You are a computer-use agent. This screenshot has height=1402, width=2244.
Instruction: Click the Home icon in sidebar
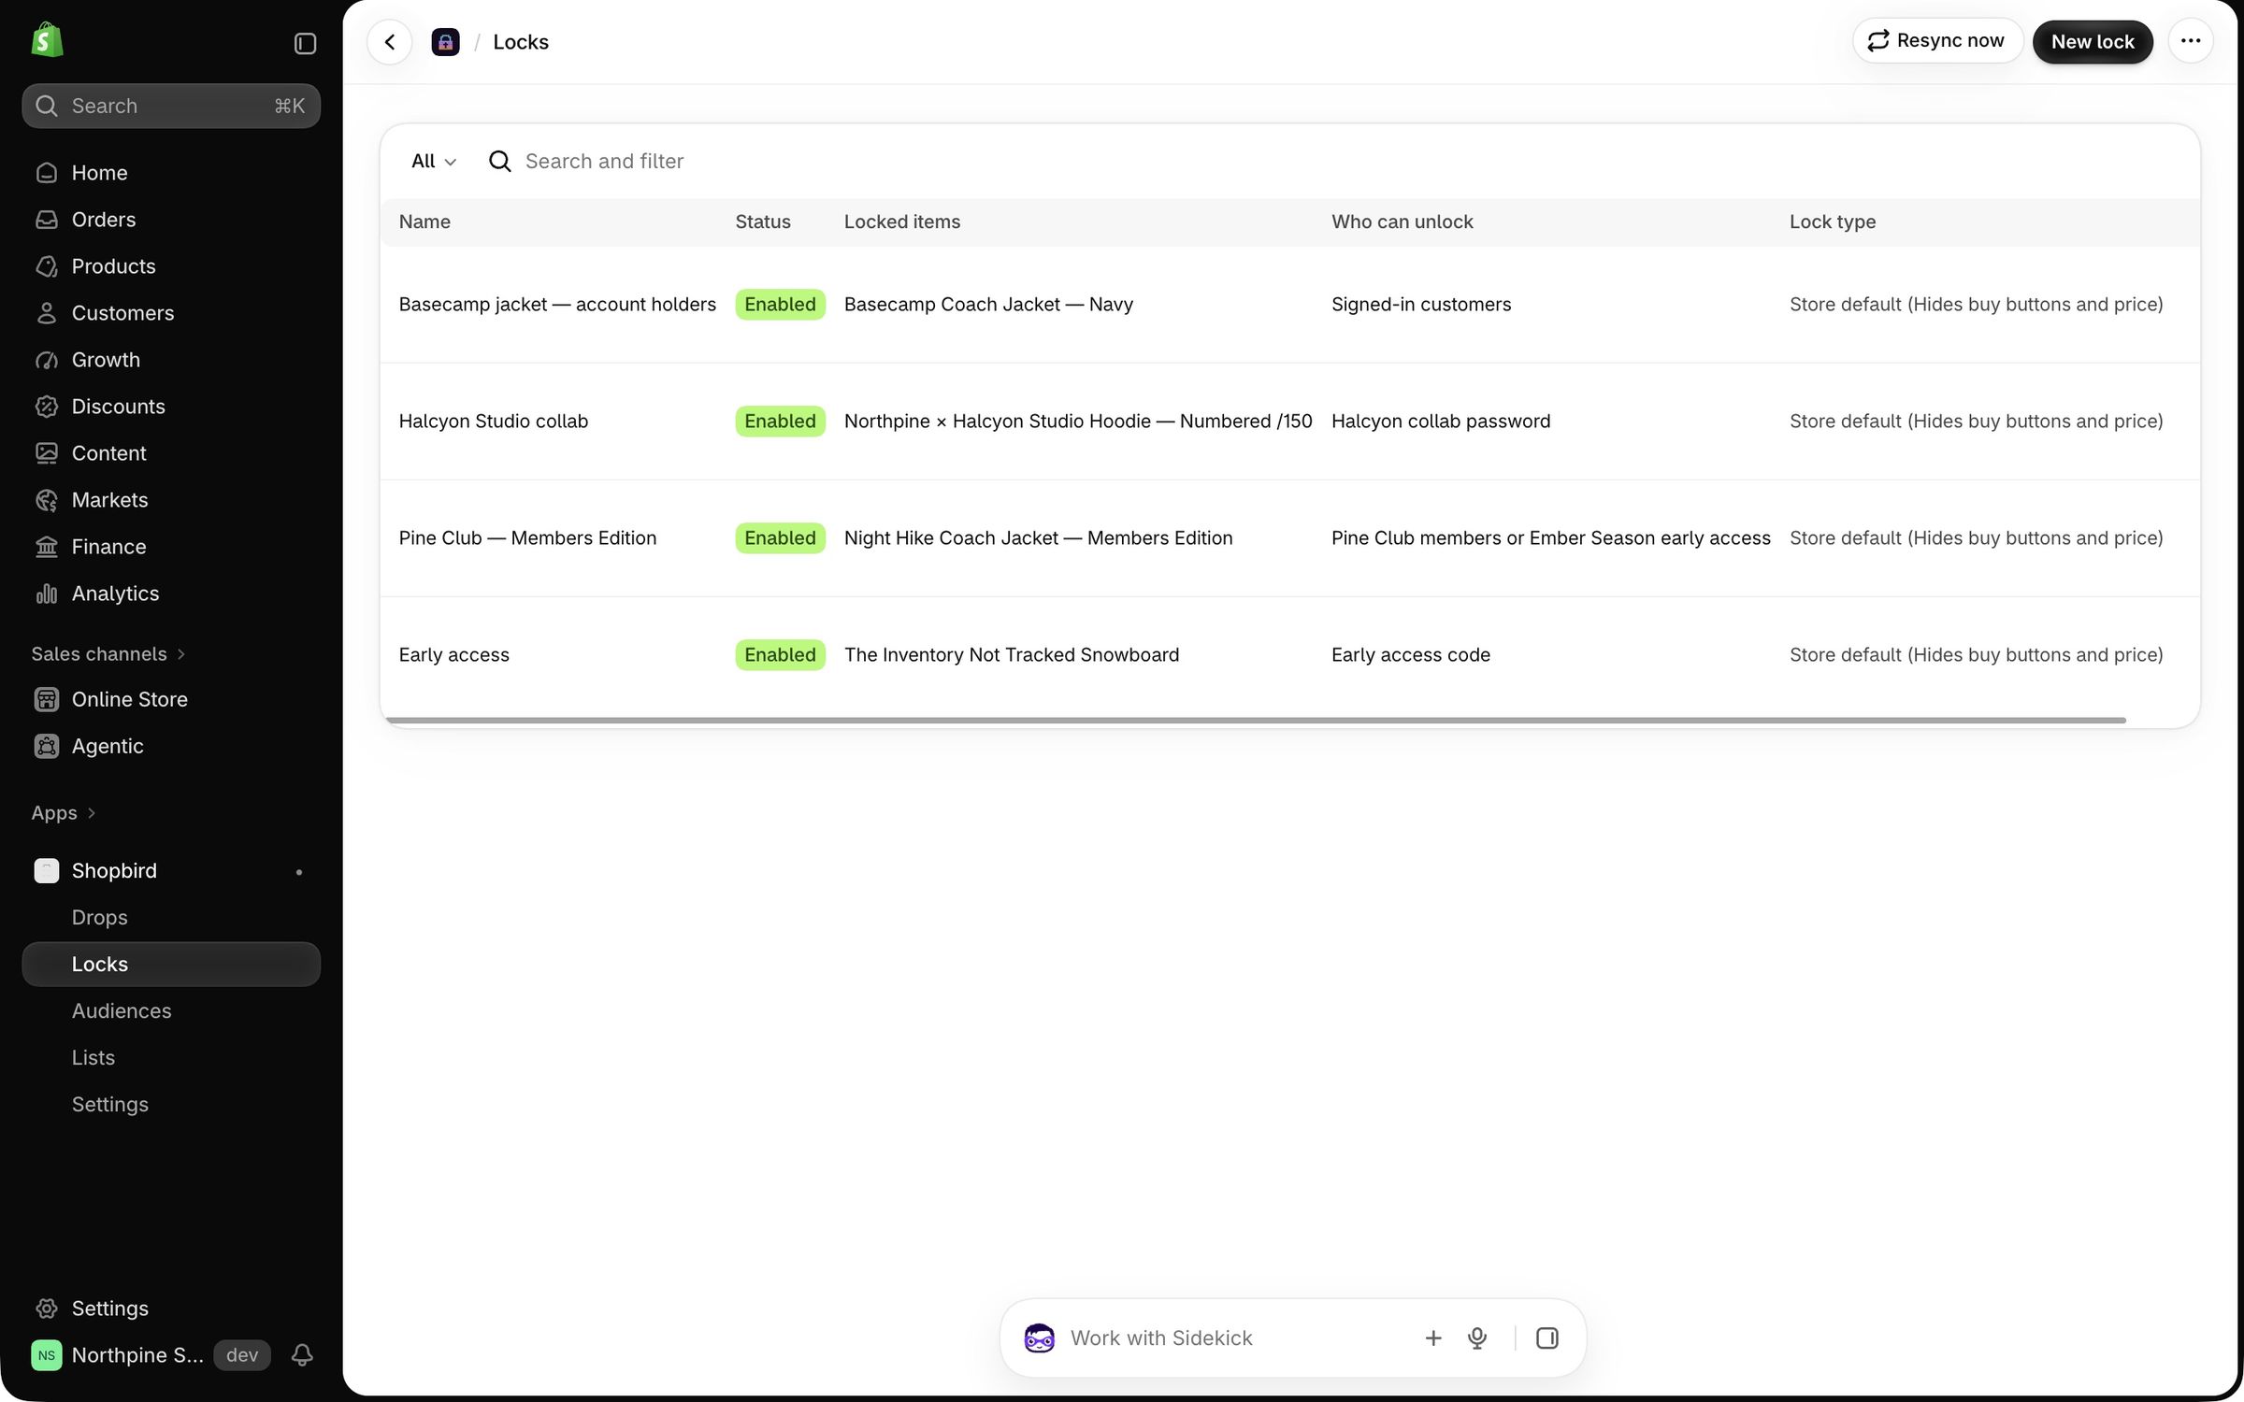(47, 173)
